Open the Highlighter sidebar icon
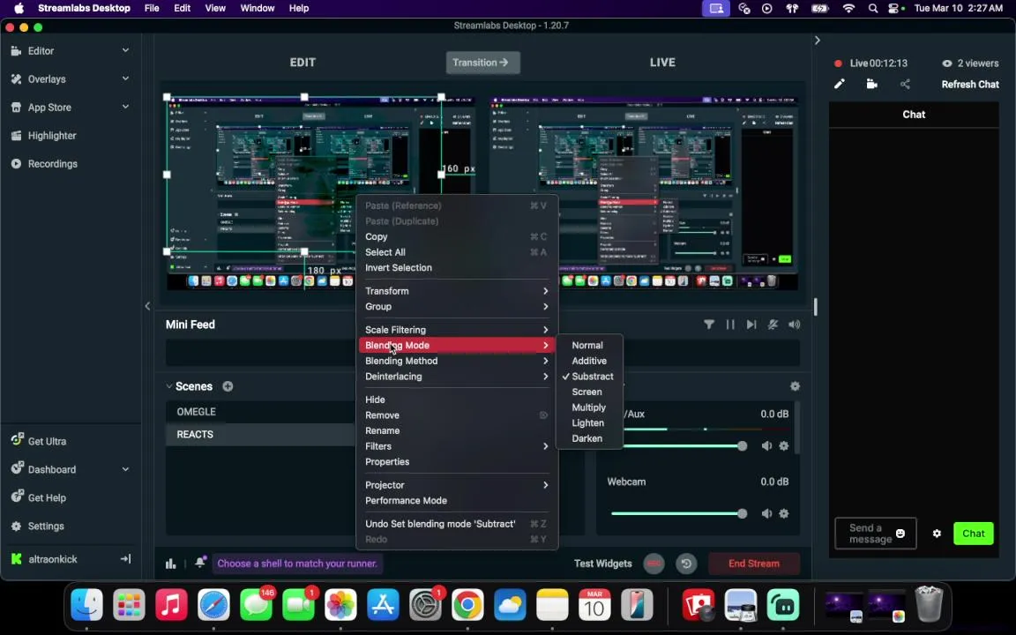Viewport: 1016px width, 635px height. coord(16,136)
